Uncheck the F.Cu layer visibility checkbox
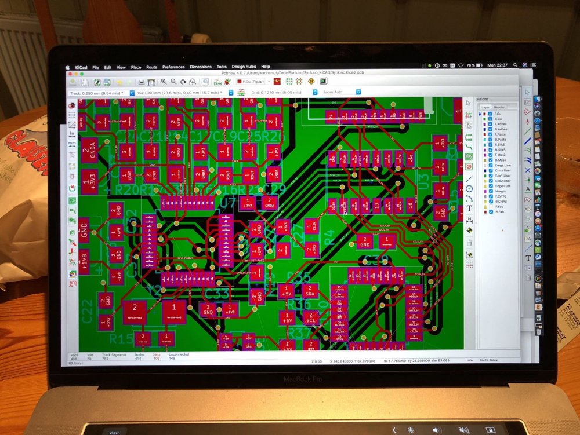The image size is (580, 435). (x=490, y=114)
